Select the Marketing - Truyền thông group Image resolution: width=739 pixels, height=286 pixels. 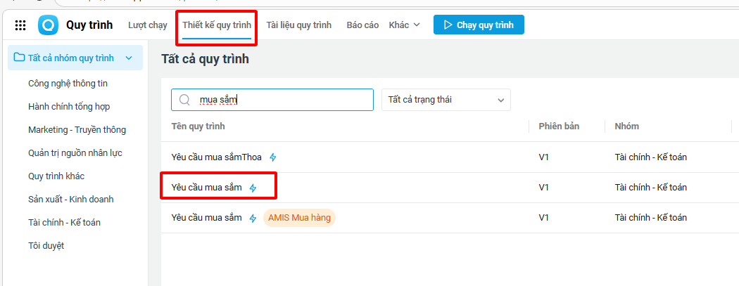77,129
